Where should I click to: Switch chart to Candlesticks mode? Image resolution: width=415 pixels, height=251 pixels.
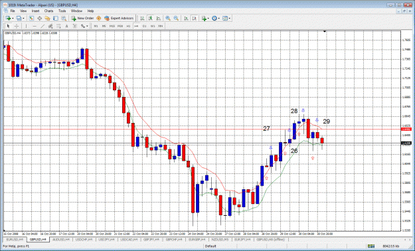pos(150,19)
